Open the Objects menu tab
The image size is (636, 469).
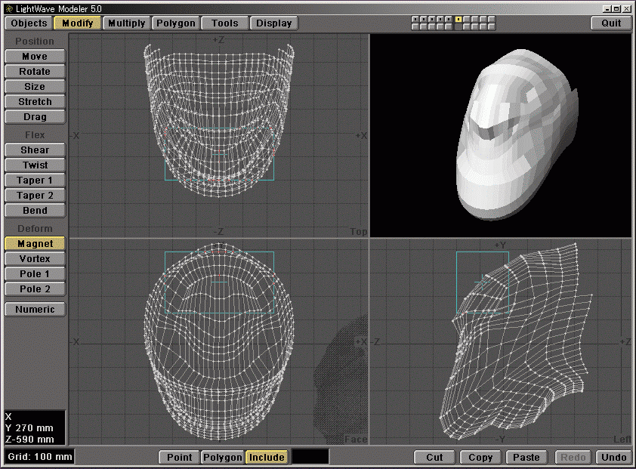29,23
